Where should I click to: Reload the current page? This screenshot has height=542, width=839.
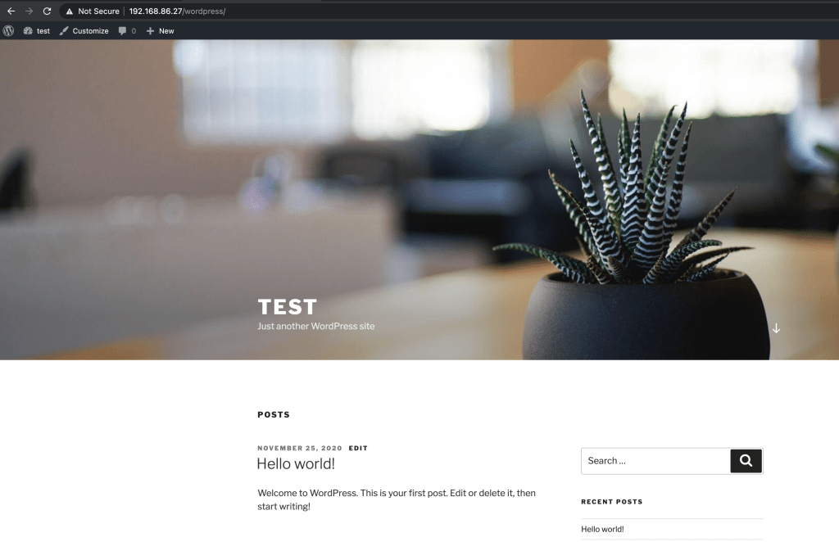[47, 11]
